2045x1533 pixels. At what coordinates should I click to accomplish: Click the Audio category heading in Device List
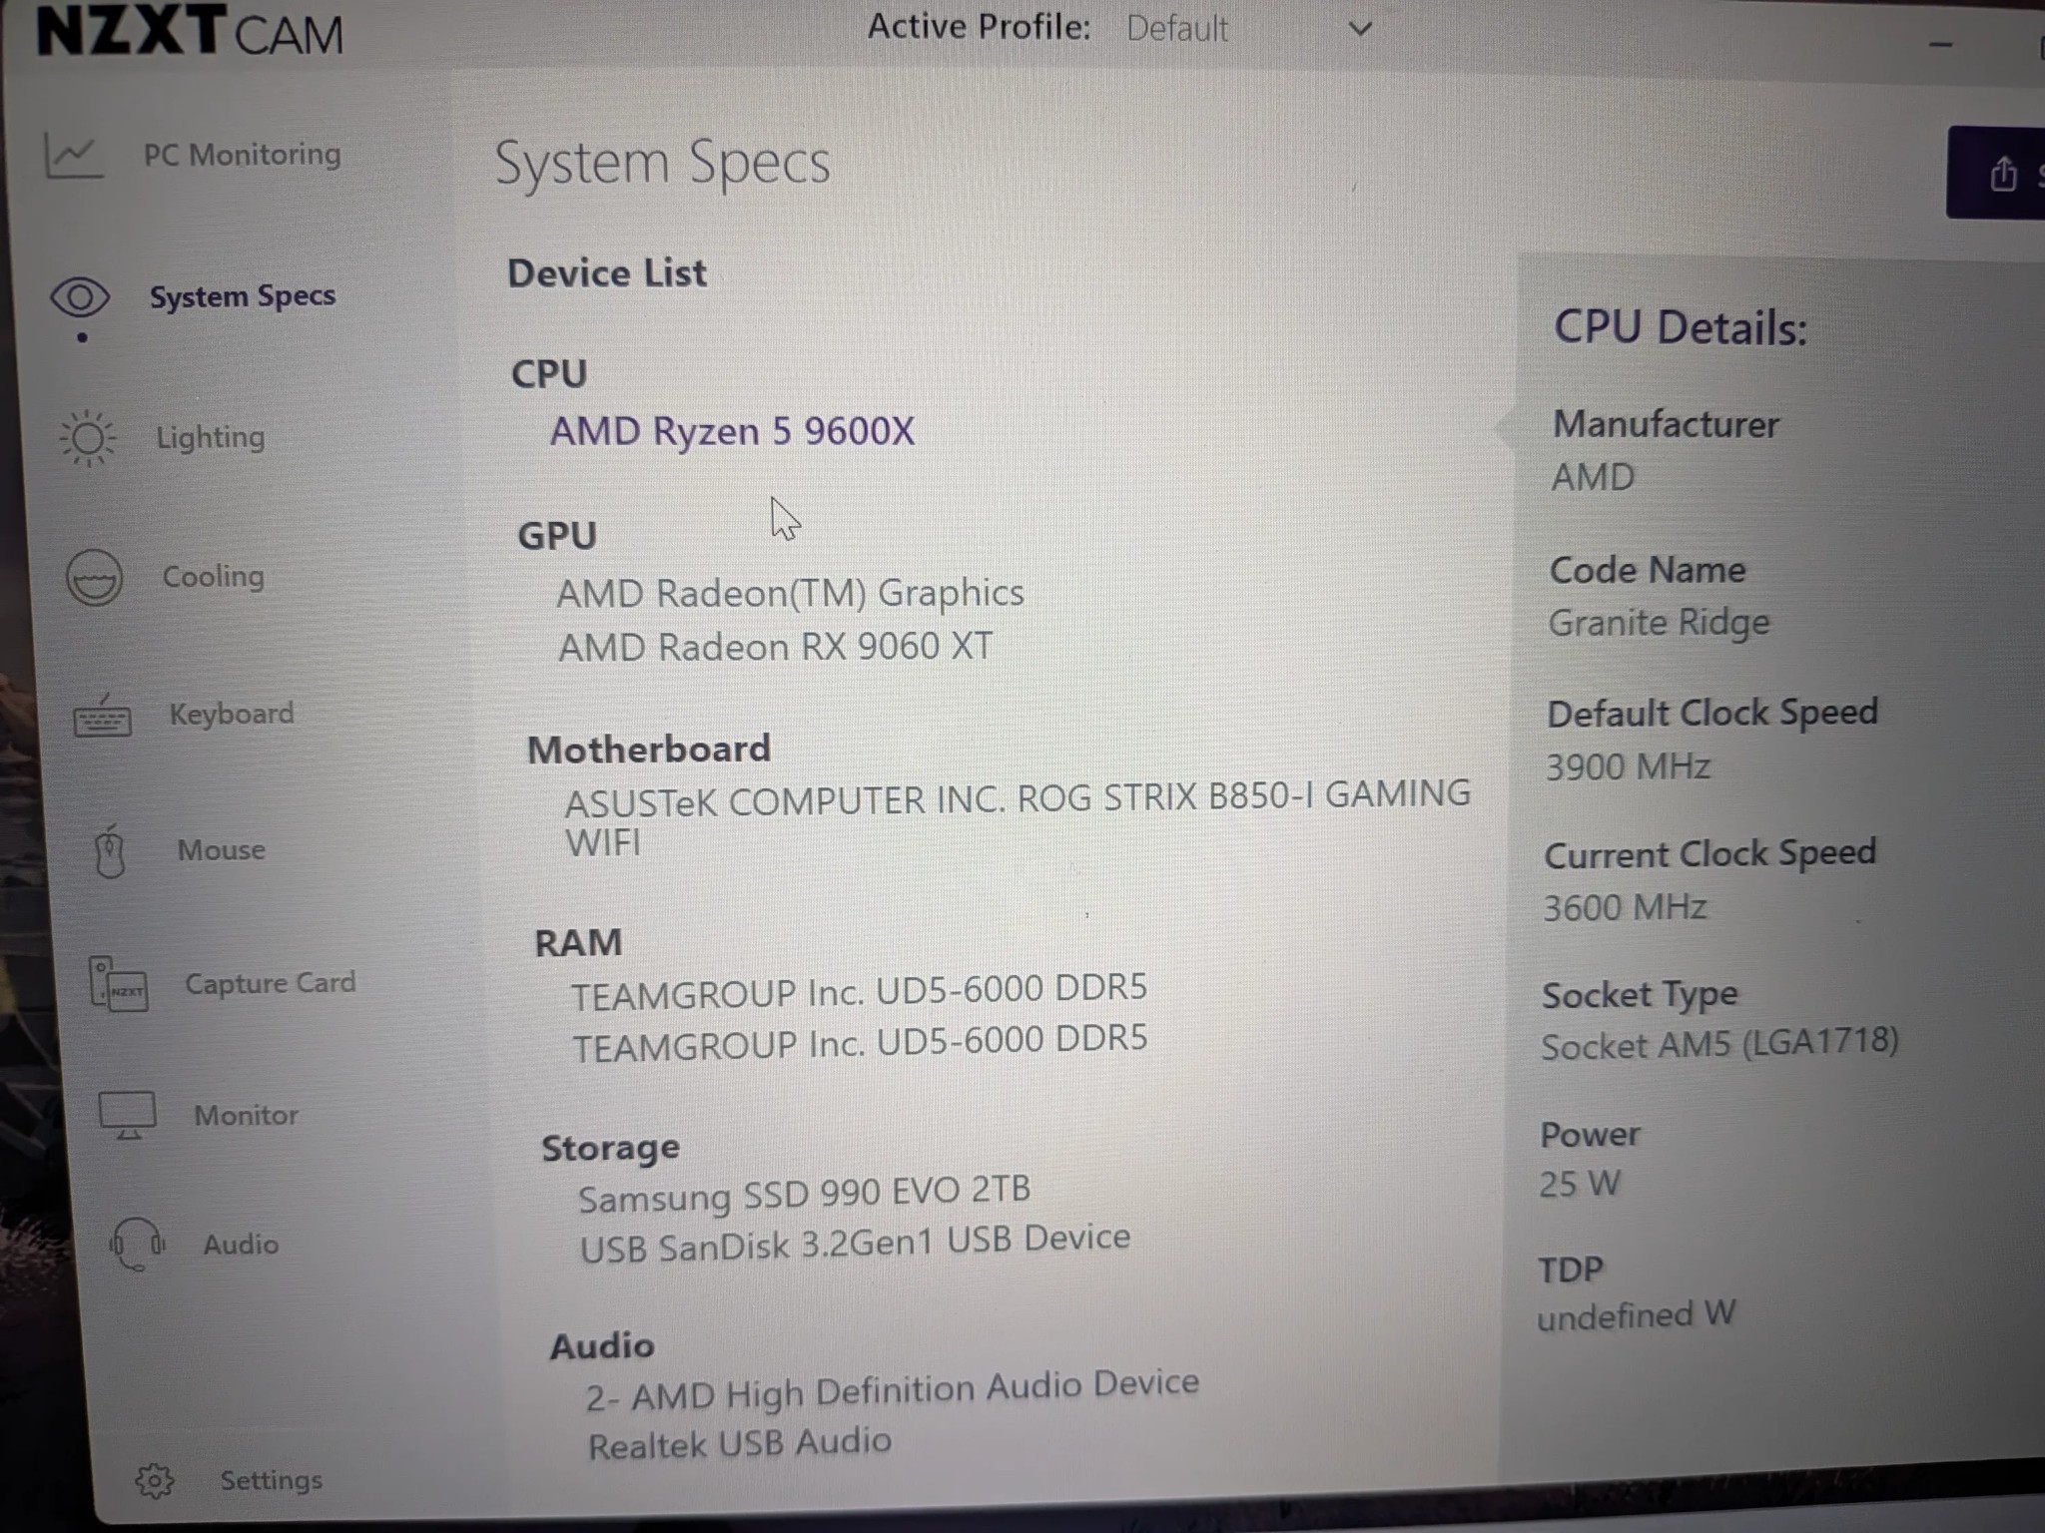pos(602,1346)
